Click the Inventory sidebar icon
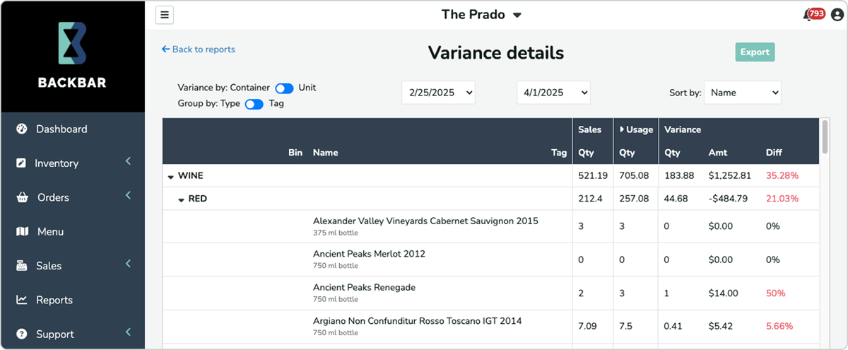This screenshot has height=350, width=848. pyautogui.click(x=21, y=163)
